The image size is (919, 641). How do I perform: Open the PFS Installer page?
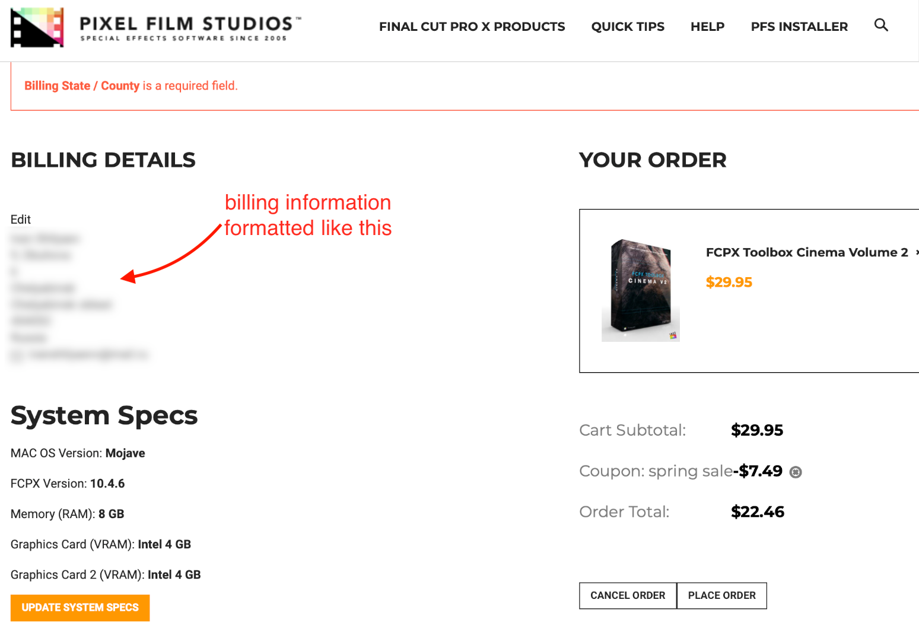[799, 27]
